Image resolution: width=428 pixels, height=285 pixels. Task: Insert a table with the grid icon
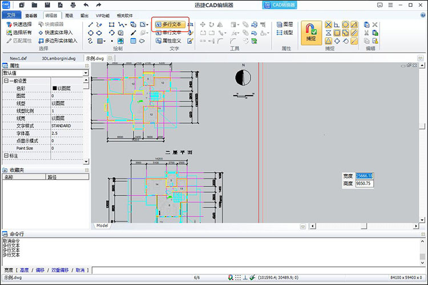pos(133,41)
